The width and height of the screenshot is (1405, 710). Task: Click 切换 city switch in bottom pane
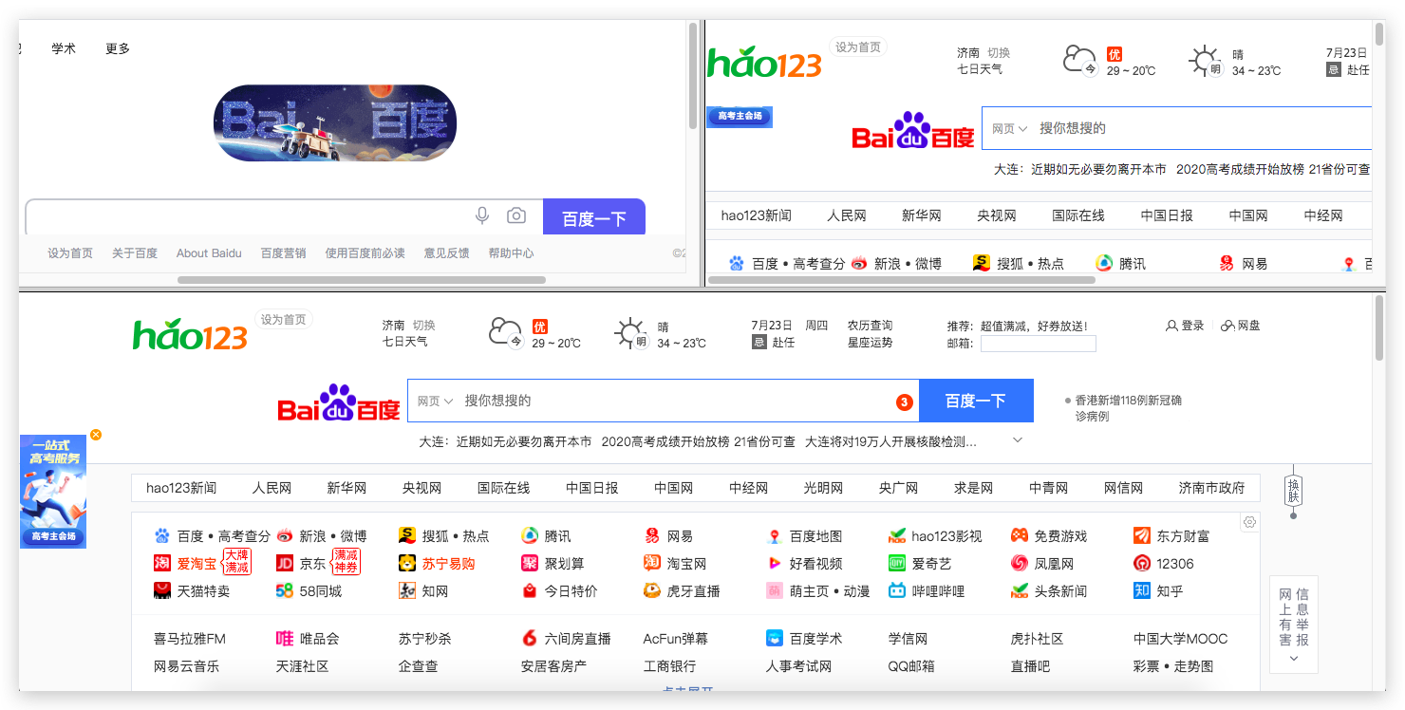423,326
